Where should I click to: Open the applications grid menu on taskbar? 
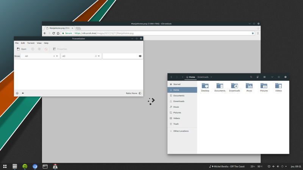tap(5, 166)
